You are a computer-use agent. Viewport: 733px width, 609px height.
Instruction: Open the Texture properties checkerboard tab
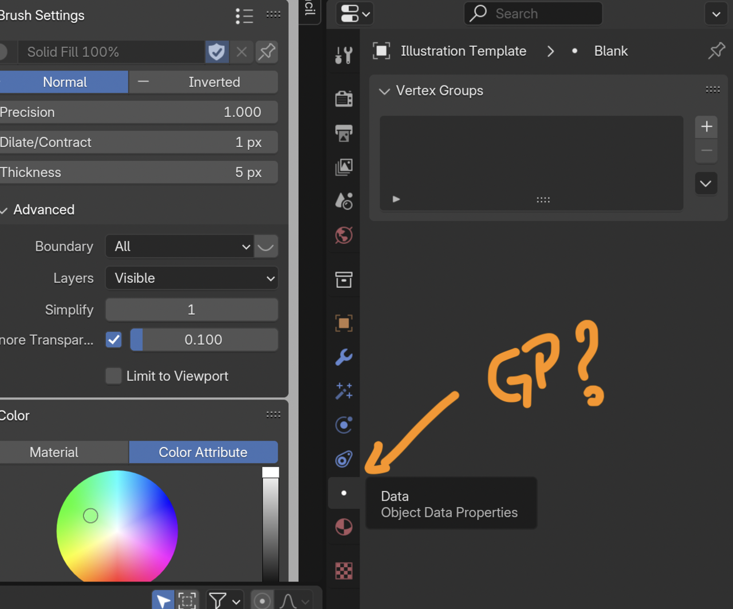point(344,571)
